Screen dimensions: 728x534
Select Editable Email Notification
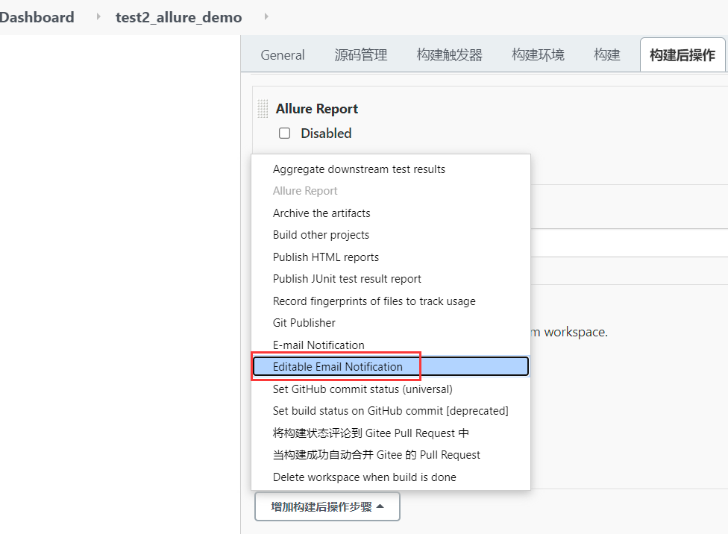click(390, 367)
